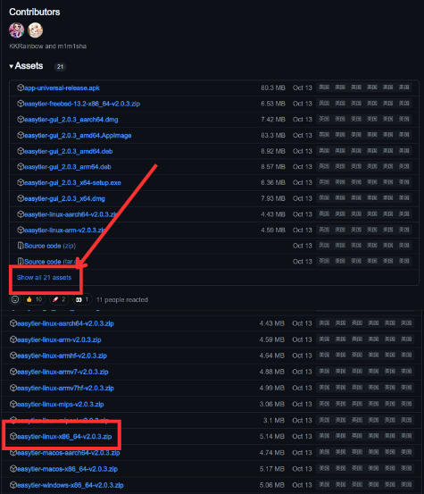Open m1m1sha contributor avatar

coord(35,30)
